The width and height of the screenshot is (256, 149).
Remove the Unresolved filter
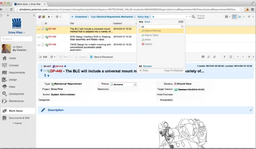(x=88, y=17)
